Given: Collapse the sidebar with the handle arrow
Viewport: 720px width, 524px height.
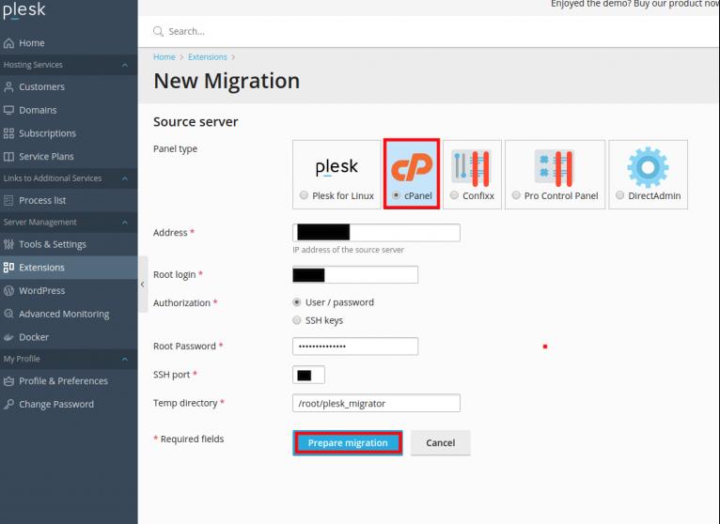Looking at the screenshot, I should click(x=143, y=283).
